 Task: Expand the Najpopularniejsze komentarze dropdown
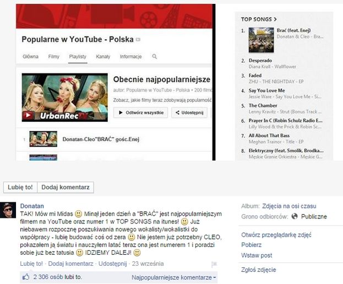click(174, 277)
